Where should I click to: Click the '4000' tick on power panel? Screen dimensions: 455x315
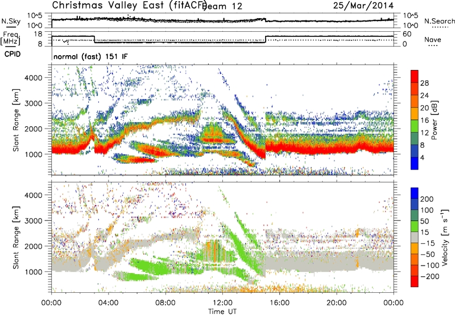click(x=33, y=78)
